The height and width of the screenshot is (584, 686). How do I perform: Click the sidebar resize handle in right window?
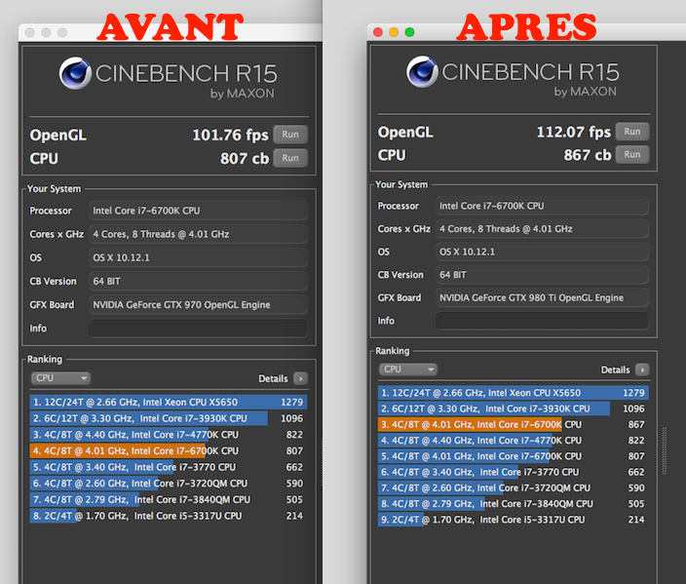[665, 450]
